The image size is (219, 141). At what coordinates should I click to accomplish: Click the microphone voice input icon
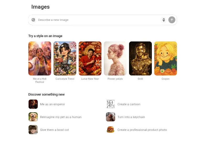(164, 20)
